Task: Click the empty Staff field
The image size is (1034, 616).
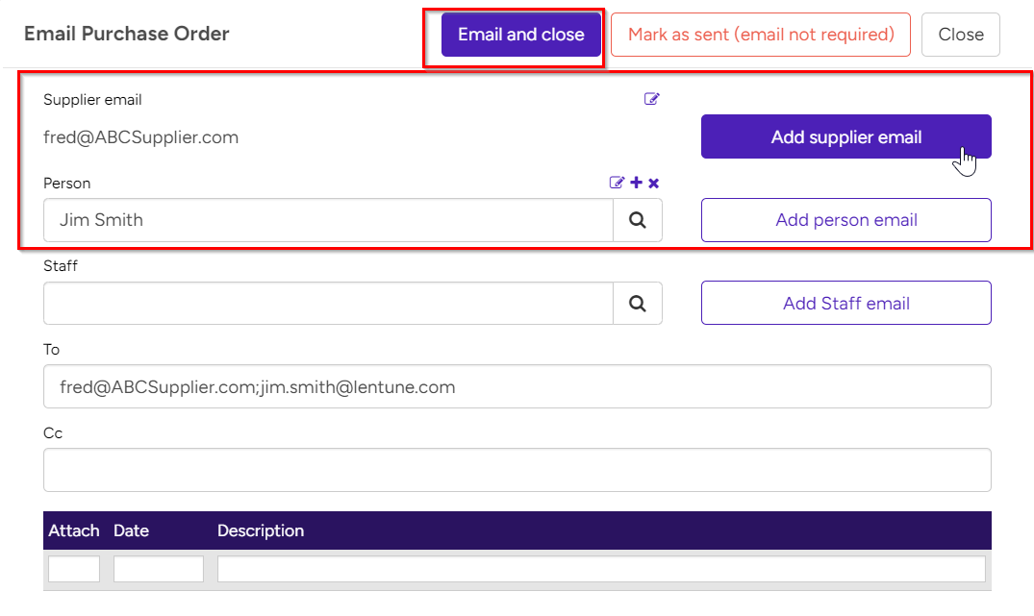Action: [327, 303]
